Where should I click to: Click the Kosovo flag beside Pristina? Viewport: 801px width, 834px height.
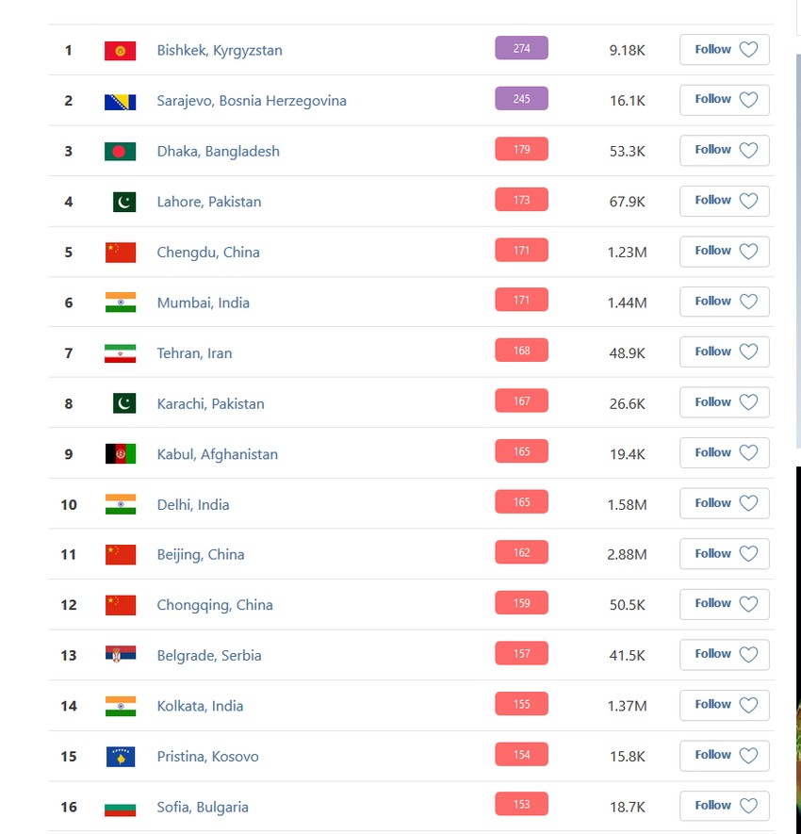pyautogui.click(x=120, y=757)
